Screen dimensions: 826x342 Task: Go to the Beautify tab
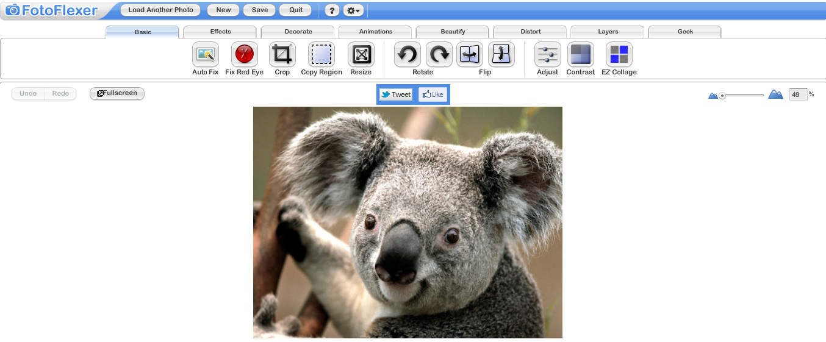coord(453,32)
